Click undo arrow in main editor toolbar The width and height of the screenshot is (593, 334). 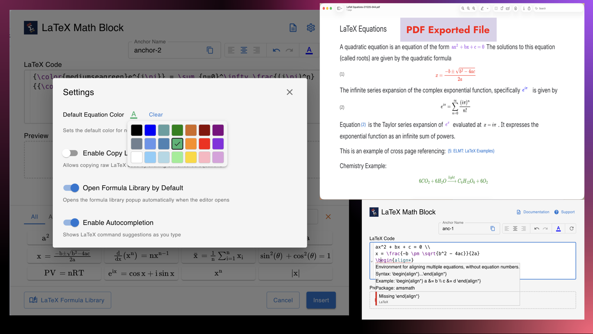pos(276,50)
